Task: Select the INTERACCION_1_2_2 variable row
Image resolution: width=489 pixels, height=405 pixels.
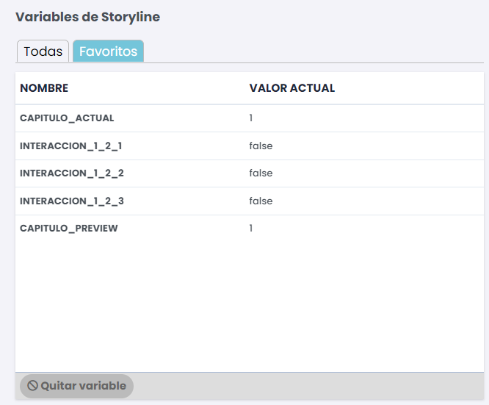Action: [250, 173]
